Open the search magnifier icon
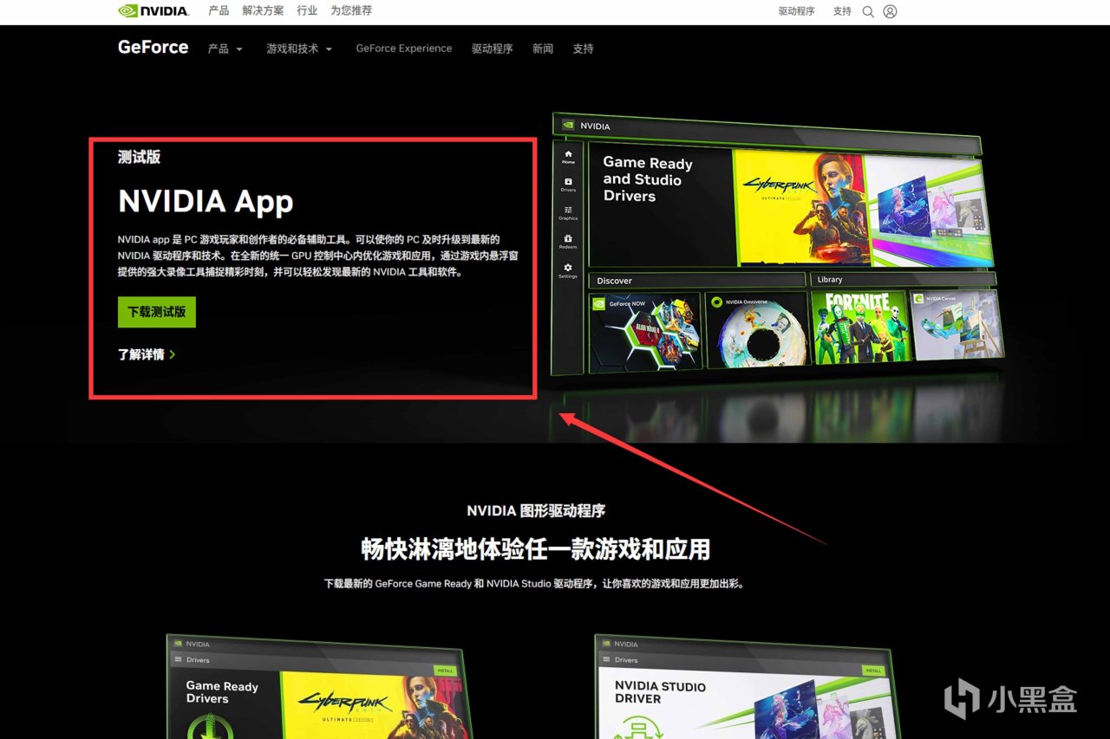1110x739 pixels. click(867, 11)
